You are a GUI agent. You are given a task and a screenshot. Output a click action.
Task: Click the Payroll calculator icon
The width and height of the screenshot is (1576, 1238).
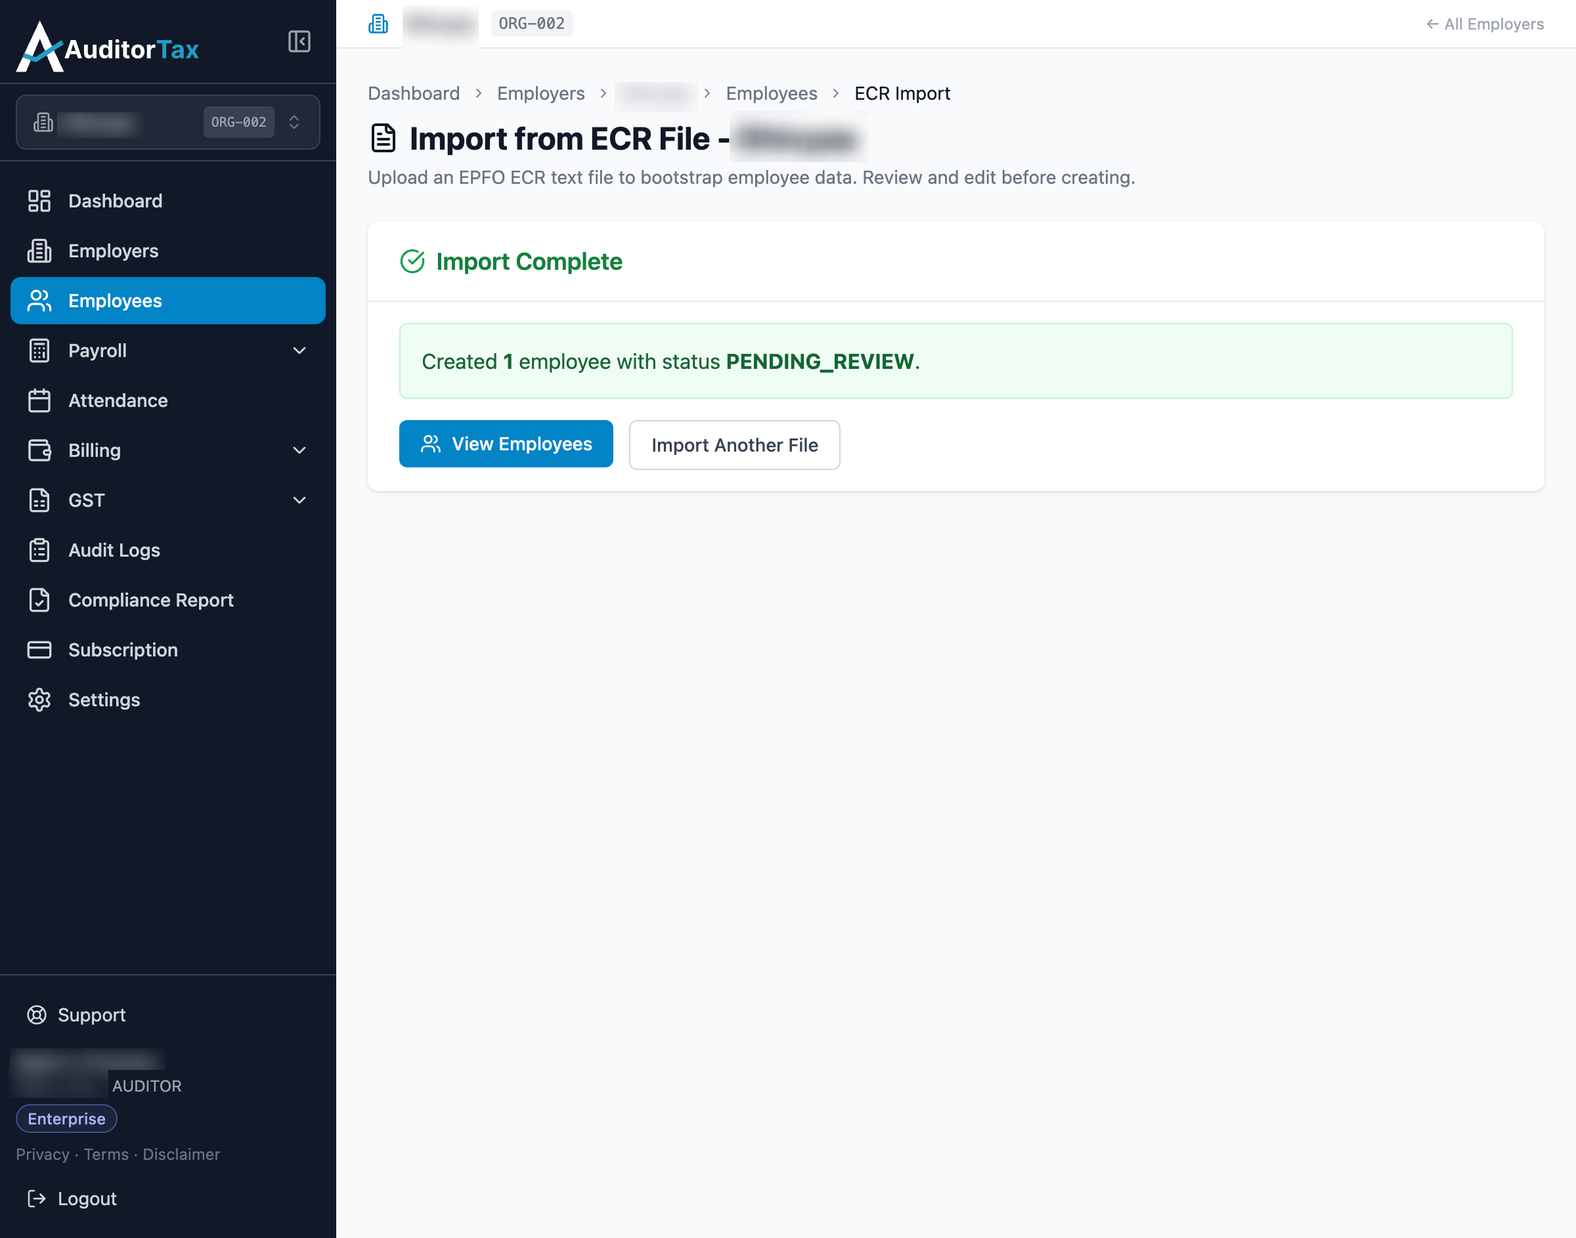[39, 351]
